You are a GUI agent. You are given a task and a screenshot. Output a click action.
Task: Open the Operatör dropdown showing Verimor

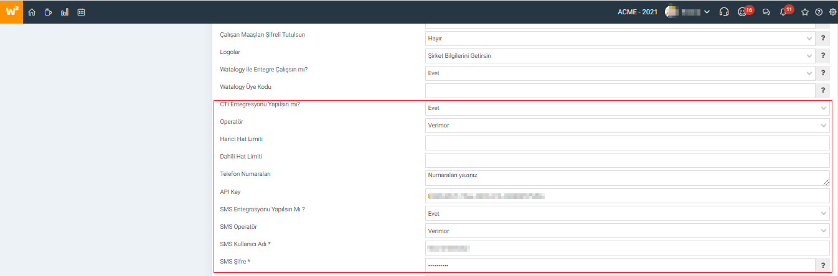click(627, 126)
